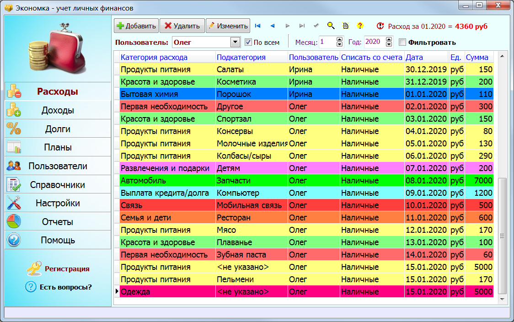Image resolution: width=514 pixels, height=322 pixels.
Task: Click the scrollbar up arrow
Action: [502, 56]
